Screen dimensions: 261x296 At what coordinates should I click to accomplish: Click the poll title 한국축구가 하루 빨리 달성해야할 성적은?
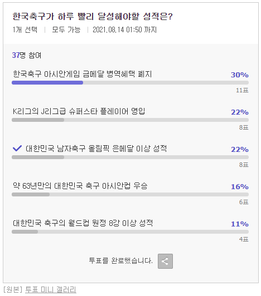93,17
